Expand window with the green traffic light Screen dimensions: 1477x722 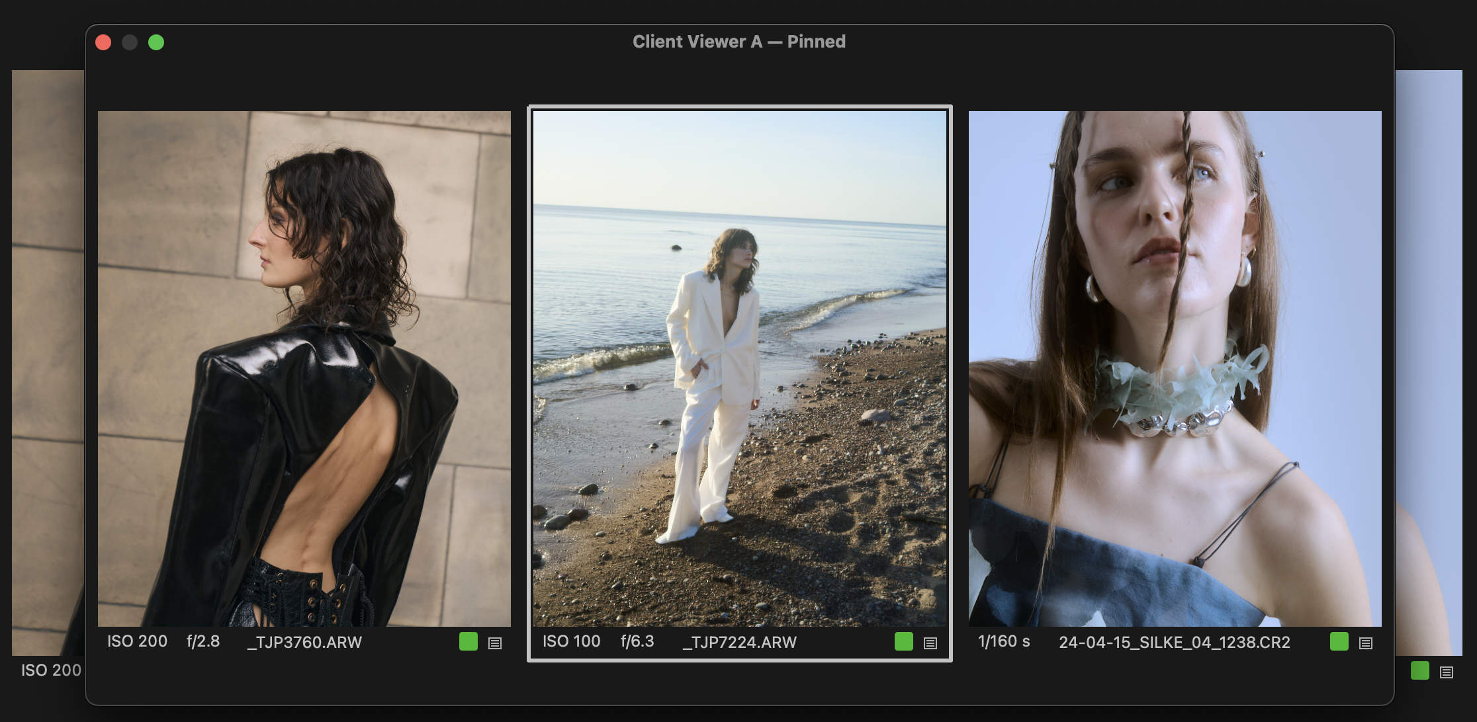157,42
